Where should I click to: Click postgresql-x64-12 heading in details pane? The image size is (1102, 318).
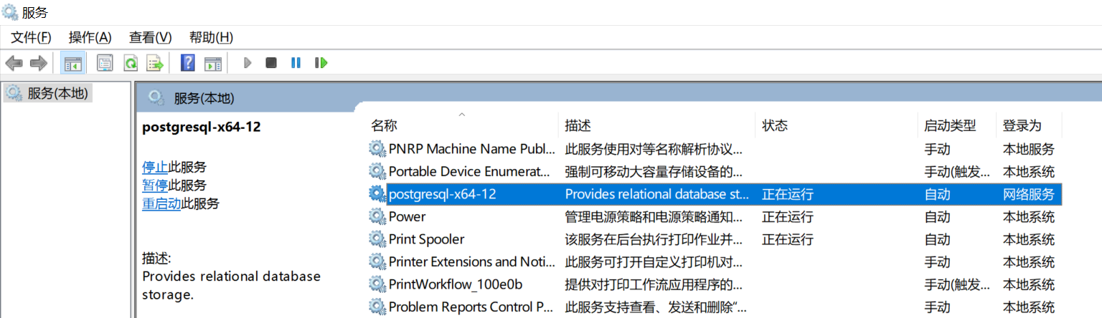[202, 127]
